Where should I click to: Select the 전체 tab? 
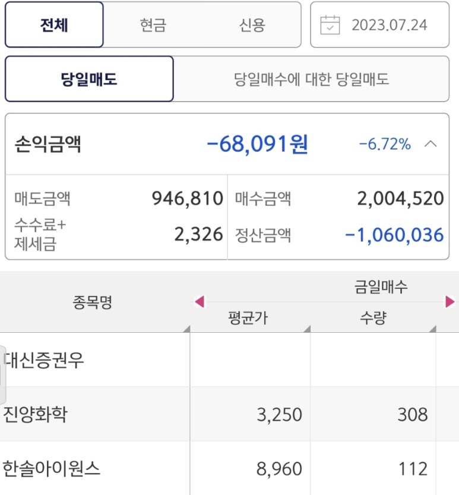[54, 25]
